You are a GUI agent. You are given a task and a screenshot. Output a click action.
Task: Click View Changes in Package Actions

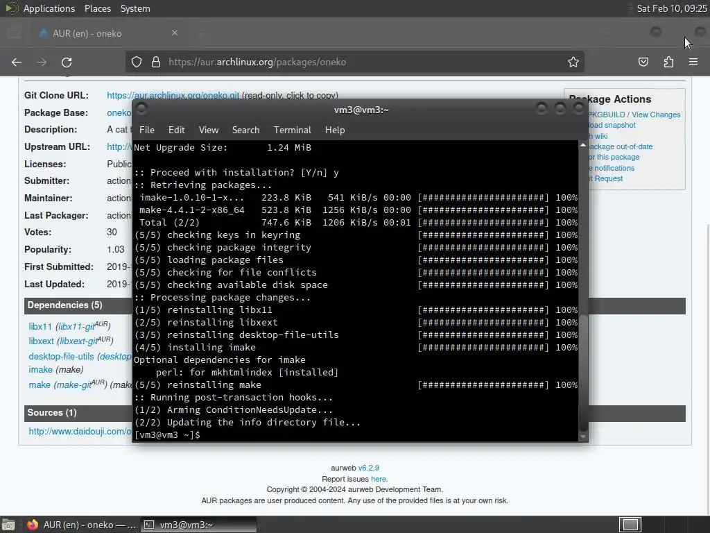click(656, 115)
